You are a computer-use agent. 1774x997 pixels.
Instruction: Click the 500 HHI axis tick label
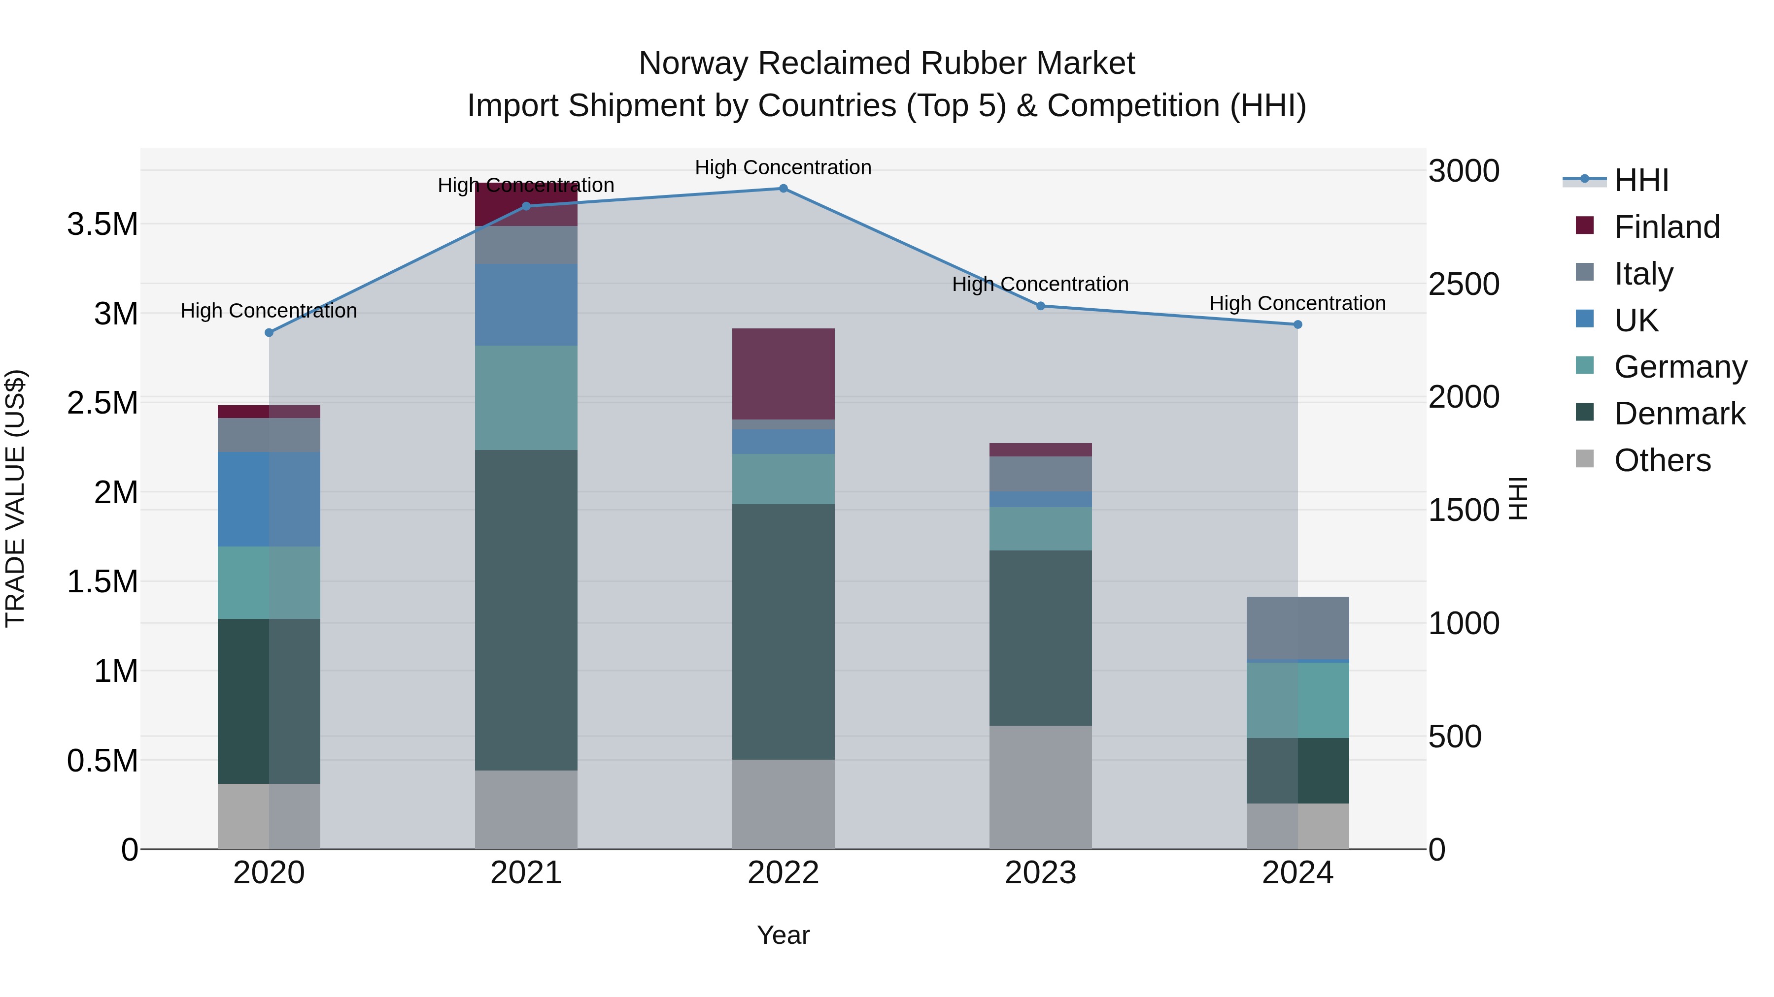point(1455,736)
